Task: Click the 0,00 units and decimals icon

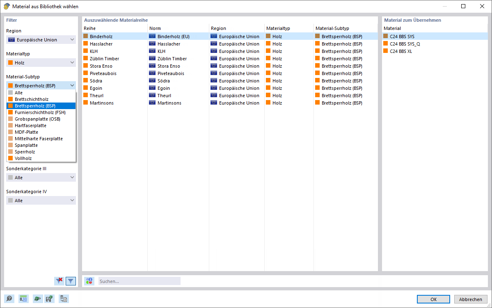Action: (23, 299)
